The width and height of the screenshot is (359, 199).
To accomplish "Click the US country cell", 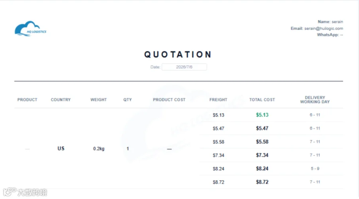I will [x=61, y=148].
